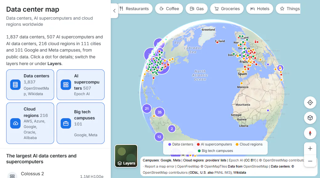Open the cluster marker labeled 35

click(160, 112)
